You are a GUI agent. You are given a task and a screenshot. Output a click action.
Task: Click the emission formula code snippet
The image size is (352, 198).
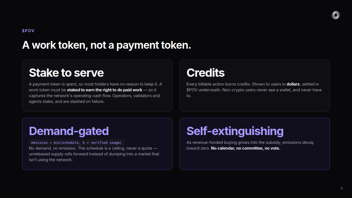(x=76, y=142)
